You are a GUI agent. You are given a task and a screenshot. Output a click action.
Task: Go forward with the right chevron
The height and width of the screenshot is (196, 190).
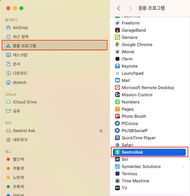(130, 8)
